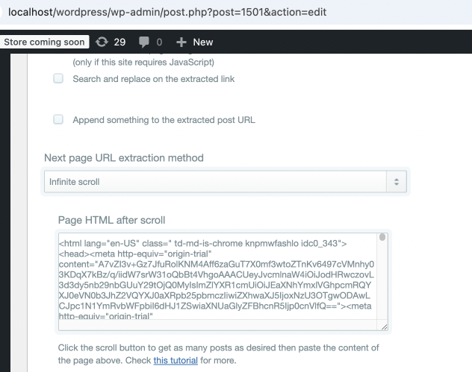Open the comments bubble icon
Viewport: 472px width, 372px height.
(144, 42)
